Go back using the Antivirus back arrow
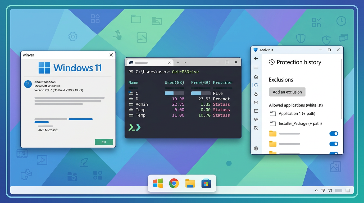The image size is (364, 203). tap(256, 59)
